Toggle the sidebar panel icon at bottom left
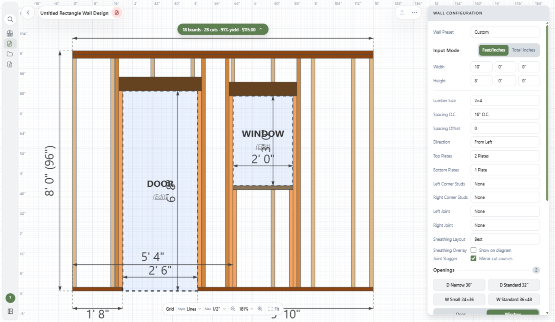The height and width of the screenshot is (322, 555). [10, 311]
